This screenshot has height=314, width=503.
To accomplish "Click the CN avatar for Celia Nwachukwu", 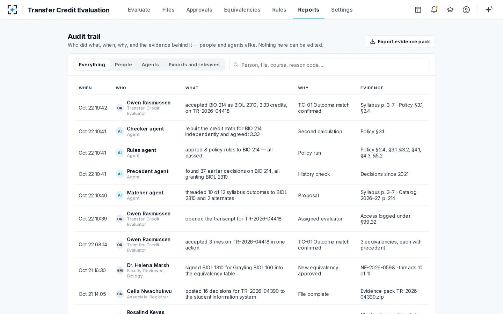I will (x=120, y=294).
